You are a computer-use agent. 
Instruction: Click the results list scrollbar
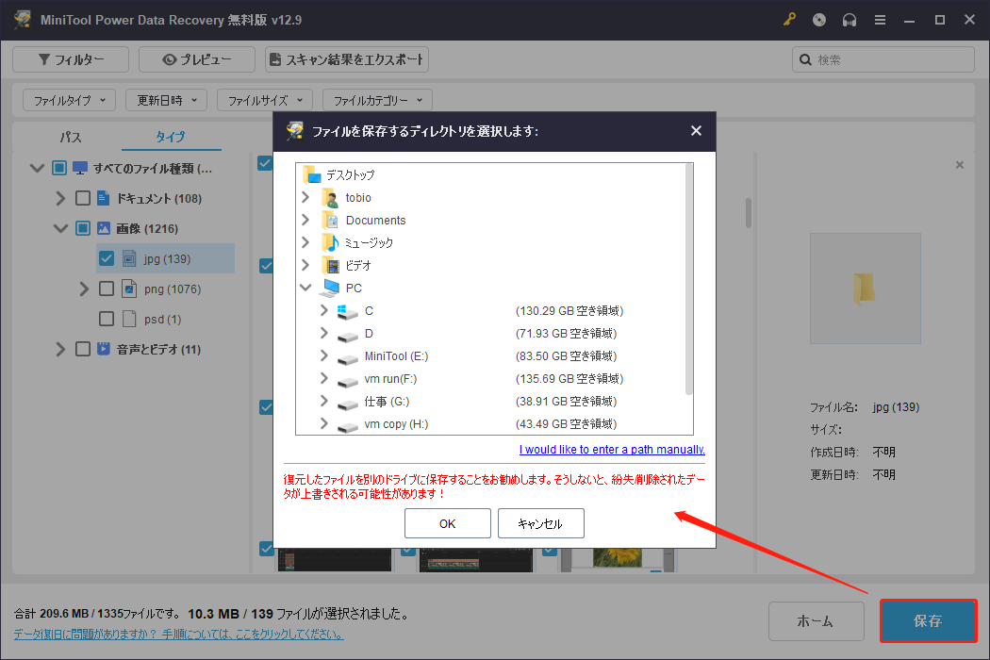[749, 213]
